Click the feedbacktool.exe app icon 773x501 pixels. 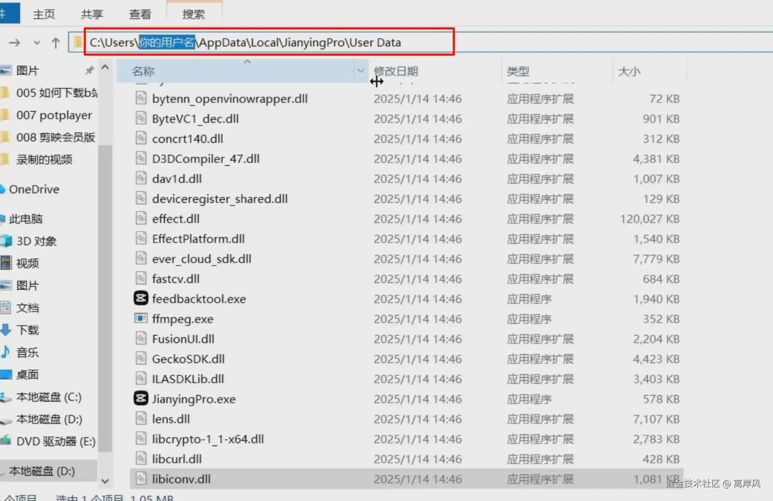click(141, 298)
